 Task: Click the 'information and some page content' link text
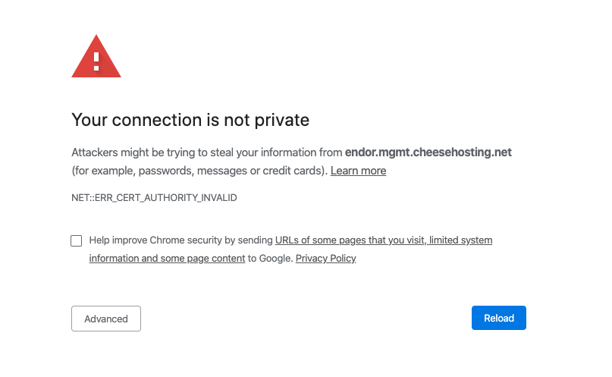click(167, 259)
